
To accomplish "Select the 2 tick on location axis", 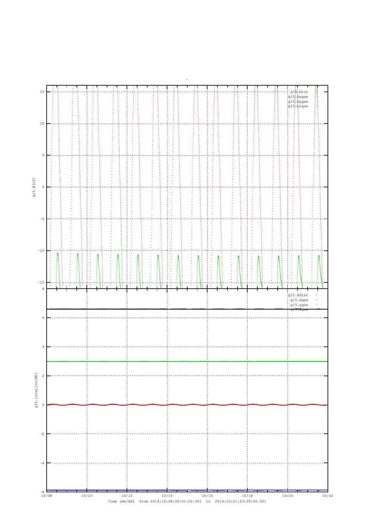I will point(43,376).
